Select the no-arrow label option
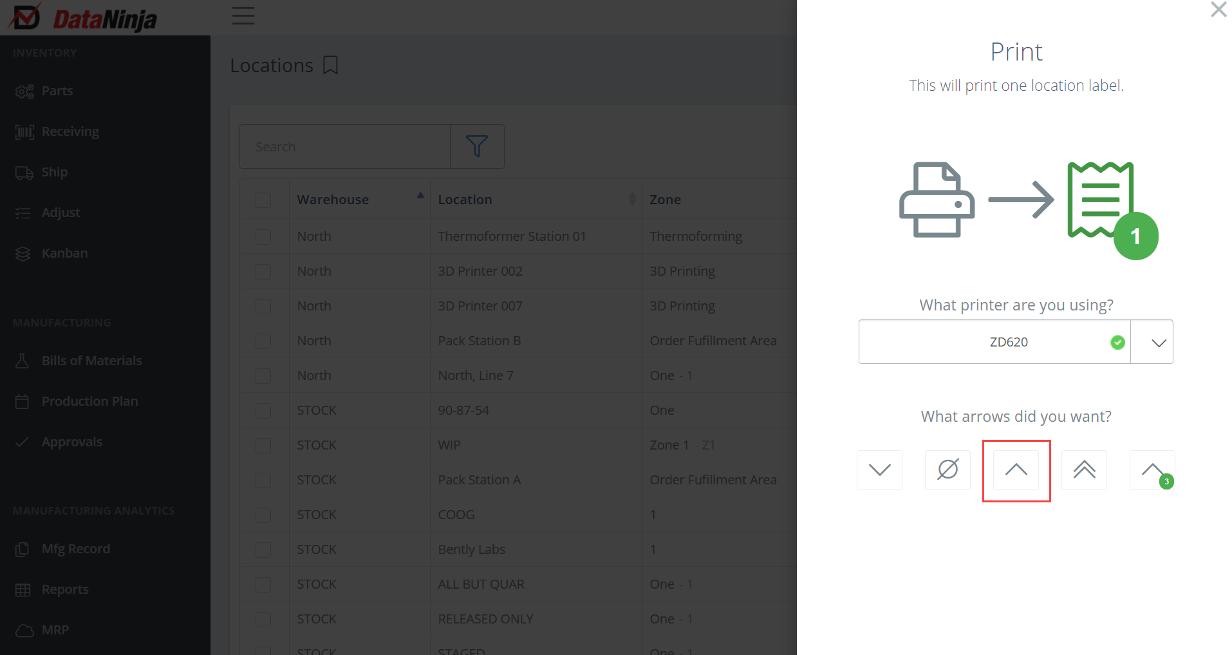The height and width of the screenshot is (655, 1232). [x=947, y=470]
